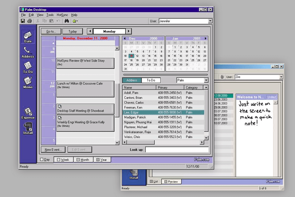Switch to the Day view tab
Image resolution: width=295 pixels, height=197 pixels.
click(x=45, y=159)
